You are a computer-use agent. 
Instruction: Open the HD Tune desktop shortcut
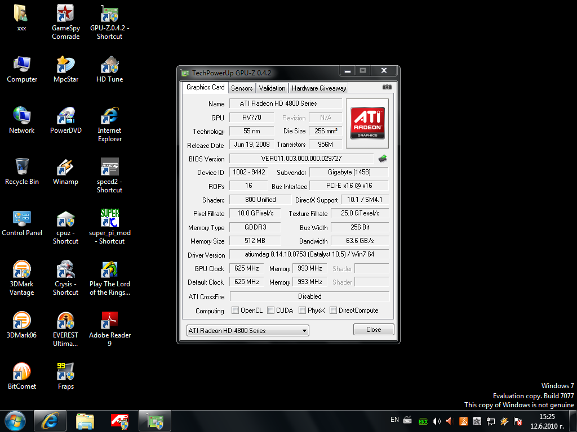tap(110, 69)
